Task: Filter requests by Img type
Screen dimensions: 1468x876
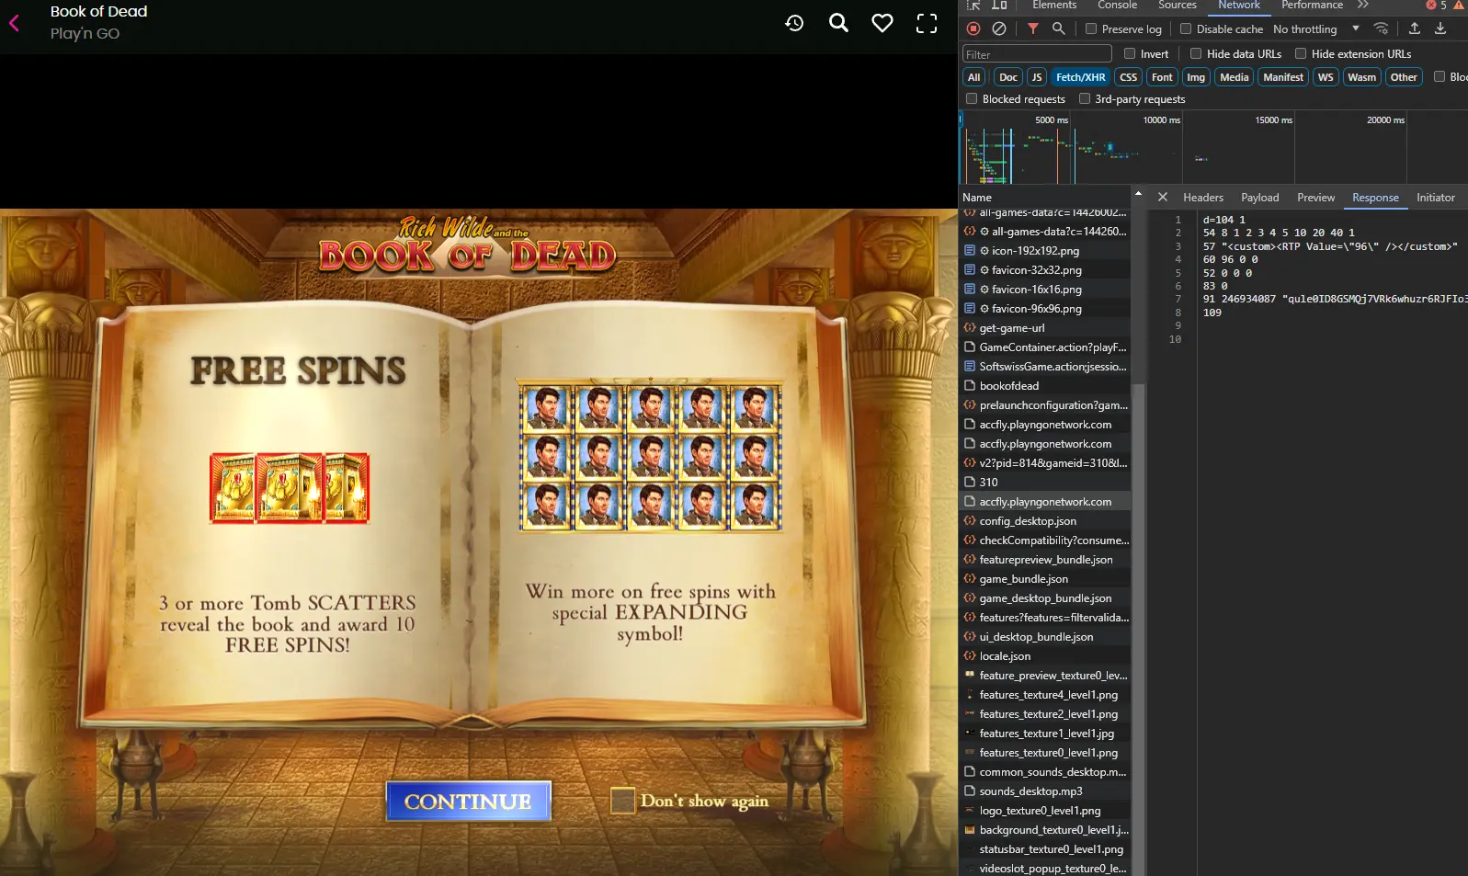Action: (x=1196, y=77)
